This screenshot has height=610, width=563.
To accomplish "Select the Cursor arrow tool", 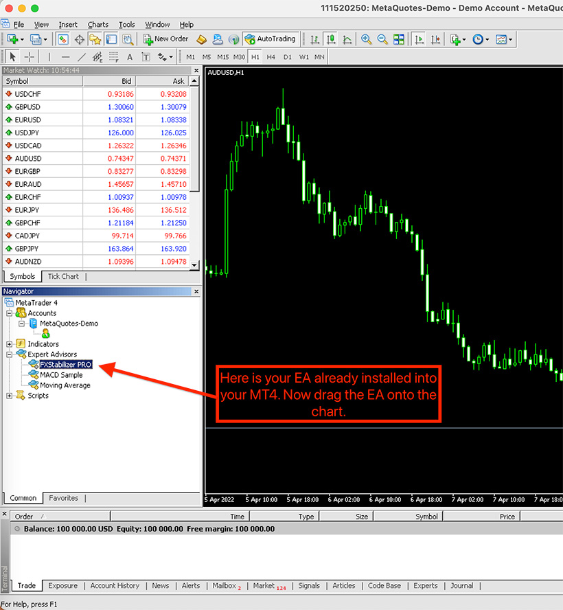I will coord(12,57).
